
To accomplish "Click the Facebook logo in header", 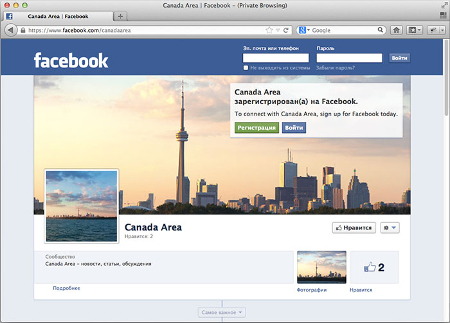I will click(x=71, y=60).
